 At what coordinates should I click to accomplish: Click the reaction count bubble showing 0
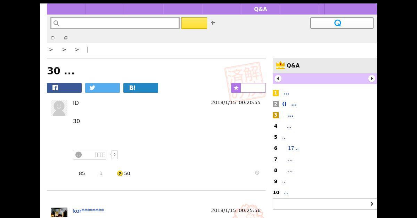tap(114, 155)
